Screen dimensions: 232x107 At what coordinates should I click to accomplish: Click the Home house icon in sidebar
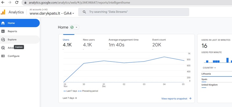click(3, 23)
